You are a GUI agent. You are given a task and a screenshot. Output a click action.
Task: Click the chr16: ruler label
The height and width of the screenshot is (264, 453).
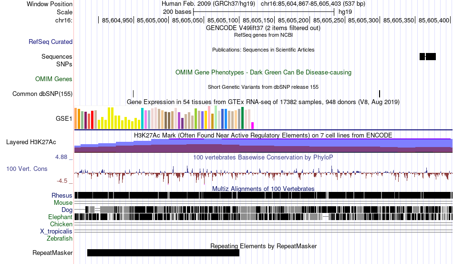(64, 20)
